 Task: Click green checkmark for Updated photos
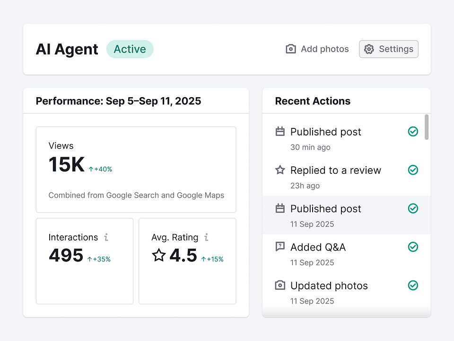pos(413,286)
